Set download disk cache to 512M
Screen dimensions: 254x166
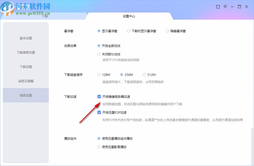tap(144, 75)
